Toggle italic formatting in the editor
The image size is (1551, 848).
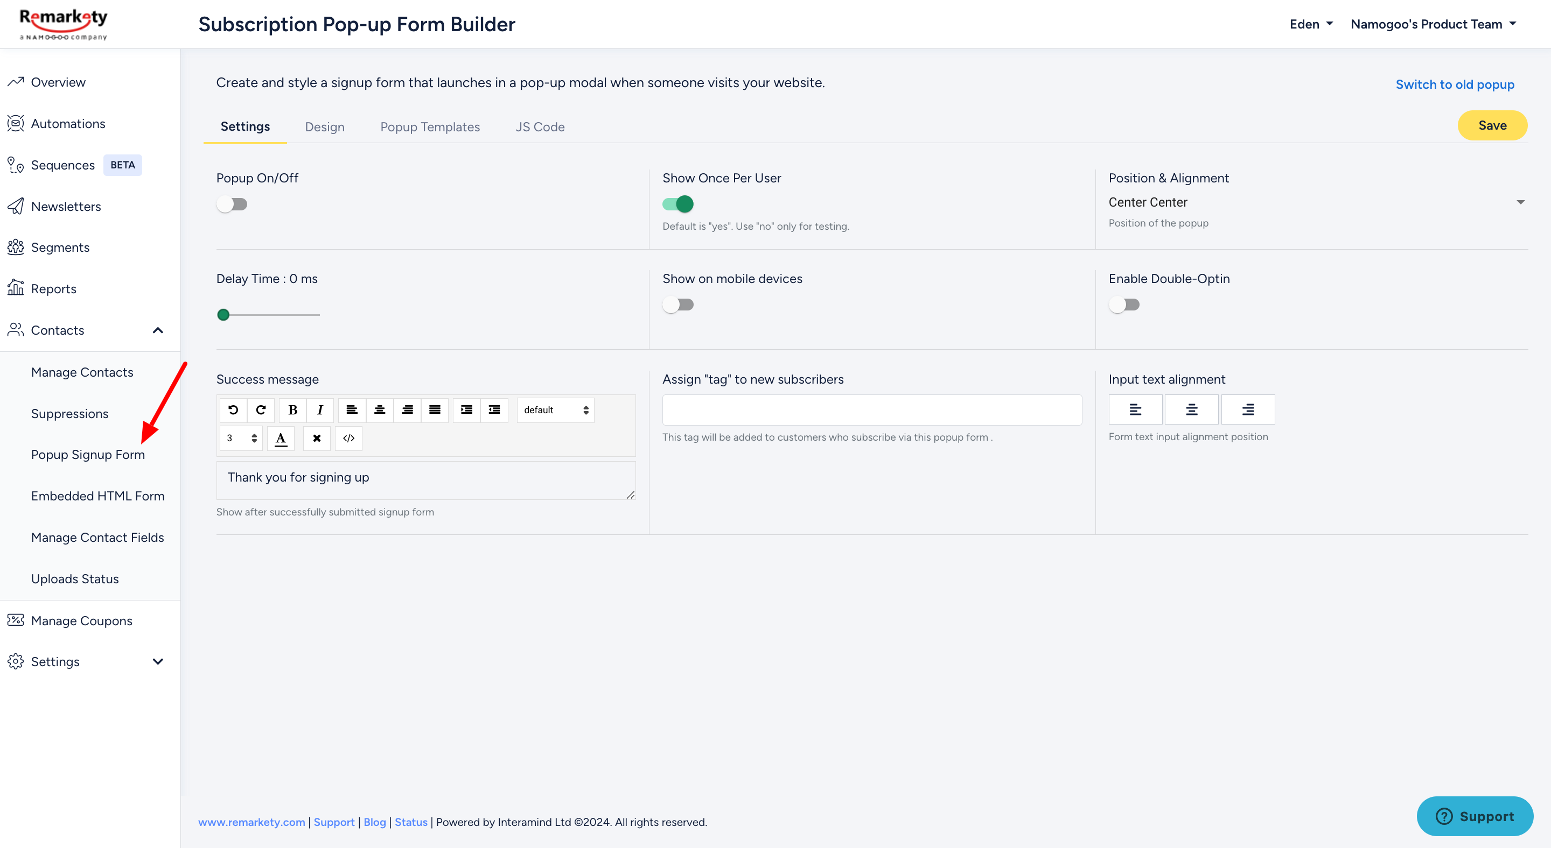coord(320,410)
